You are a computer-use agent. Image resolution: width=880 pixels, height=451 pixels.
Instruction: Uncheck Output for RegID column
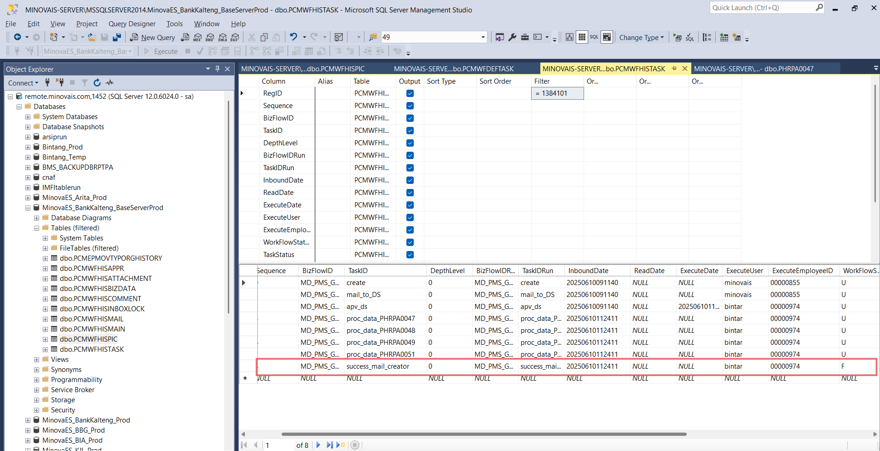(x=410, y=93)
